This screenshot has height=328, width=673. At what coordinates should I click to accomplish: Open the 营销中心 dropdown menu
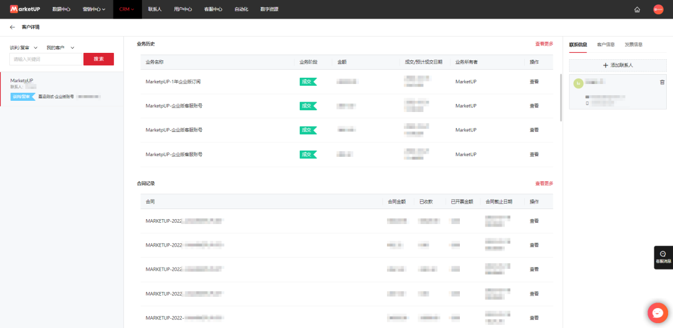(x=94, y=9)
